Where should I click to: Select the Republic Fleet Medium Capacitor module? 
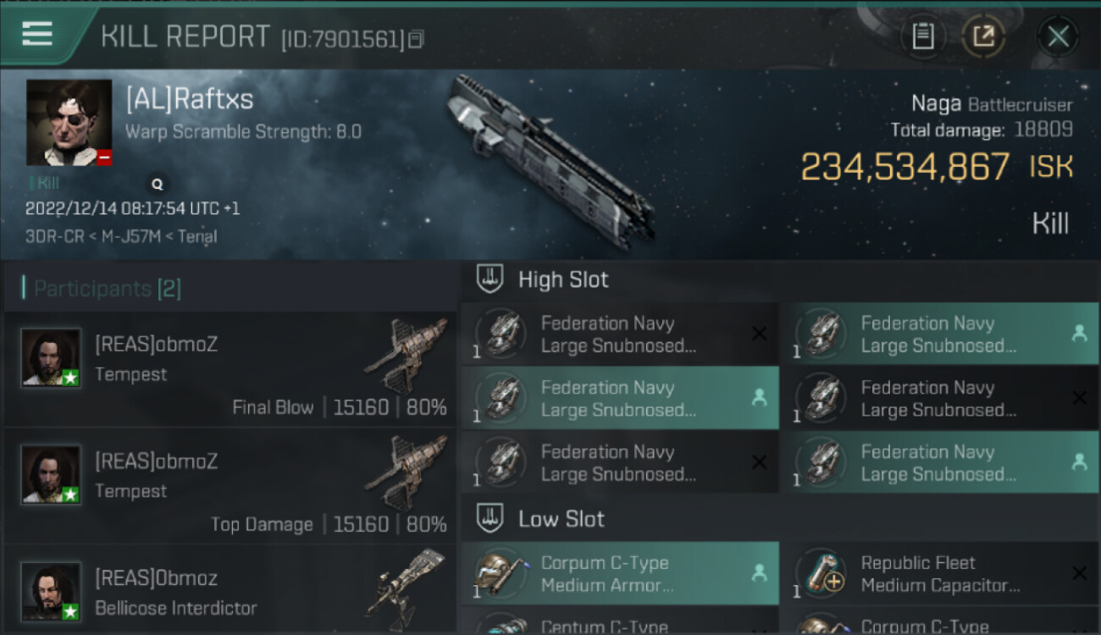[x=940, y=574]
